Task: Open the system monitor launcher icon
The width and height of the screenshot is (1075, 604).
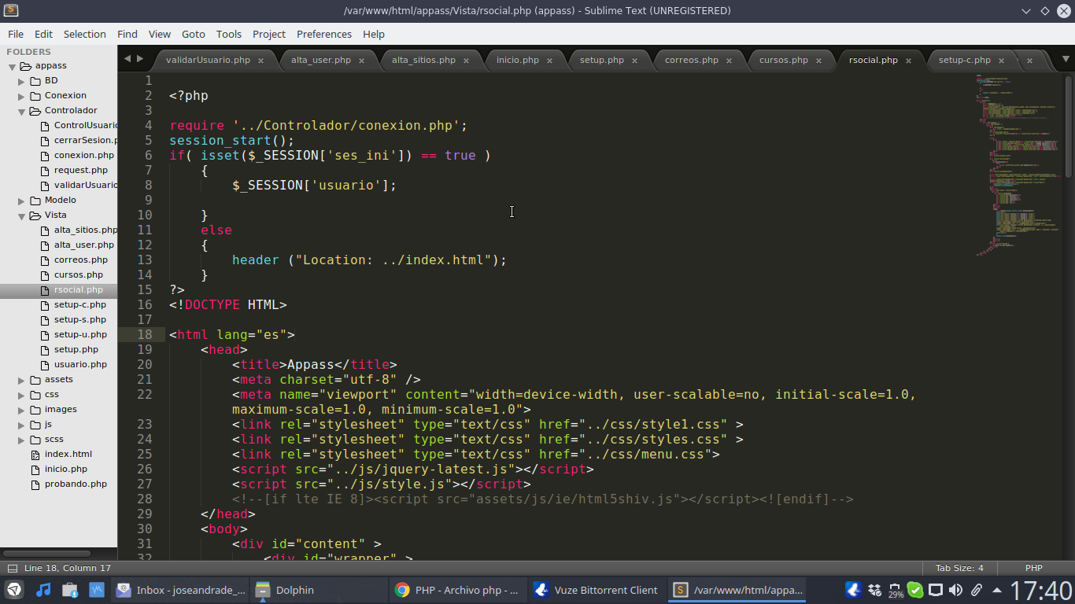Action: tap(97, 590)
